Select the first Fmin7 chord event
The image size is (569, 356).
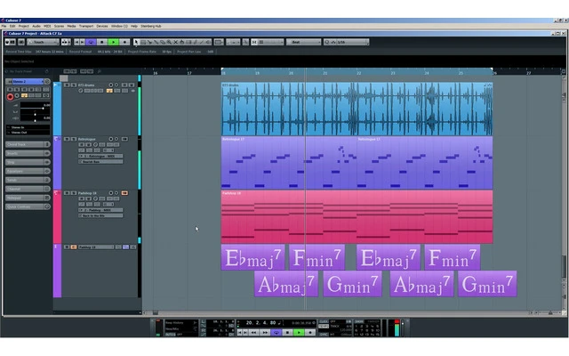pyautogui.click(x=317, y=257)
